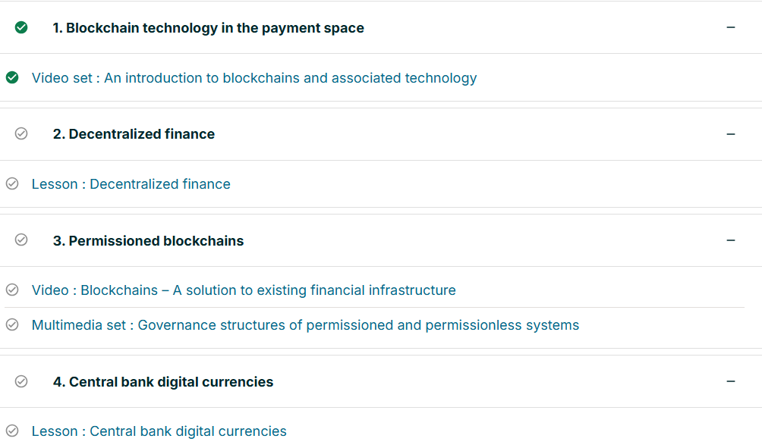Open Governance structures of permissioned systems multimedia set
This screenshot has height=448, width=762.
click(x=305, y=325)
